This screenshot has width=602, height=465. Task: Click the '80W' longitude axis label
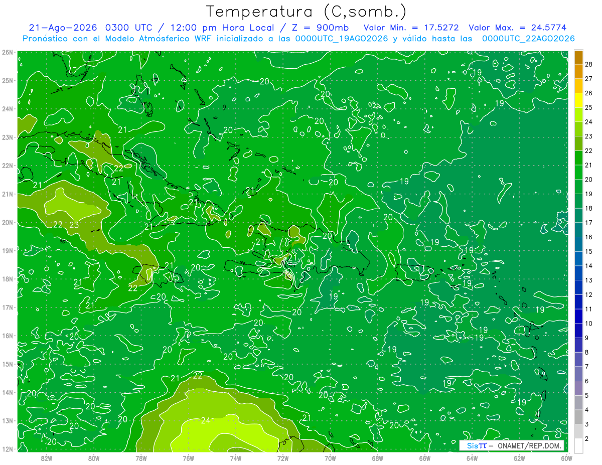tap(94, 458)
